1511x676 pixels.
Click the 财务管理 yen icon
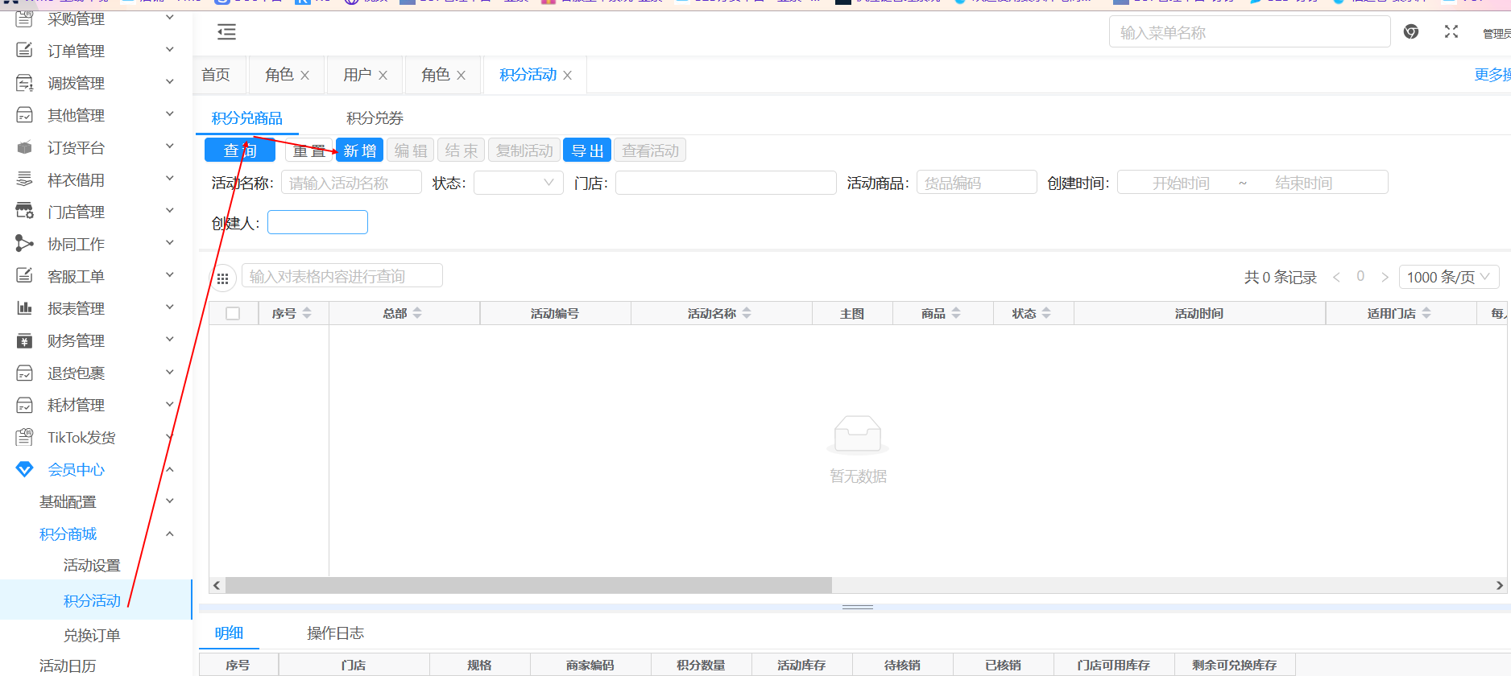point(25,341)
